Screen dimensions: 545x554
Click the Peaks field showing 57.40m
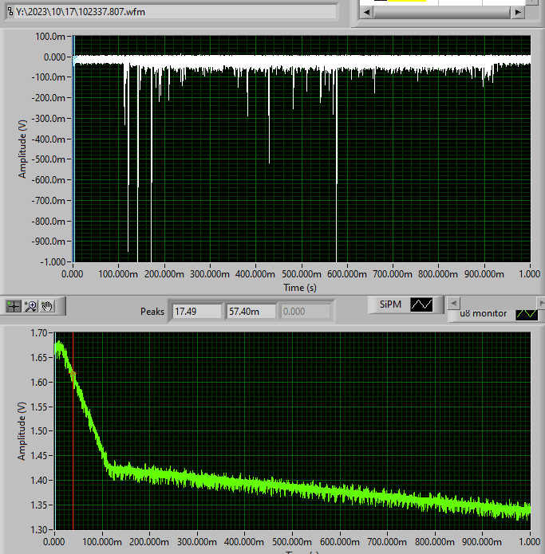click(251, 312)
